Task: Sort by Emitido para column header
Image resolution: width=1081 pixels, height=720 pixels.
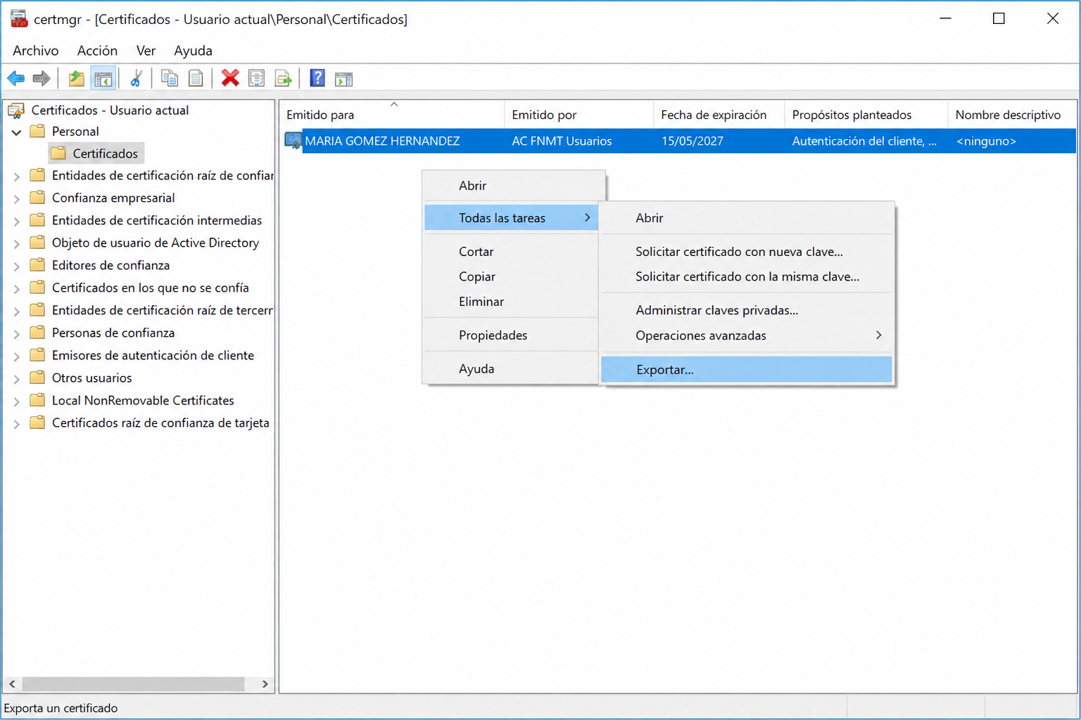Action: point(392,115)
